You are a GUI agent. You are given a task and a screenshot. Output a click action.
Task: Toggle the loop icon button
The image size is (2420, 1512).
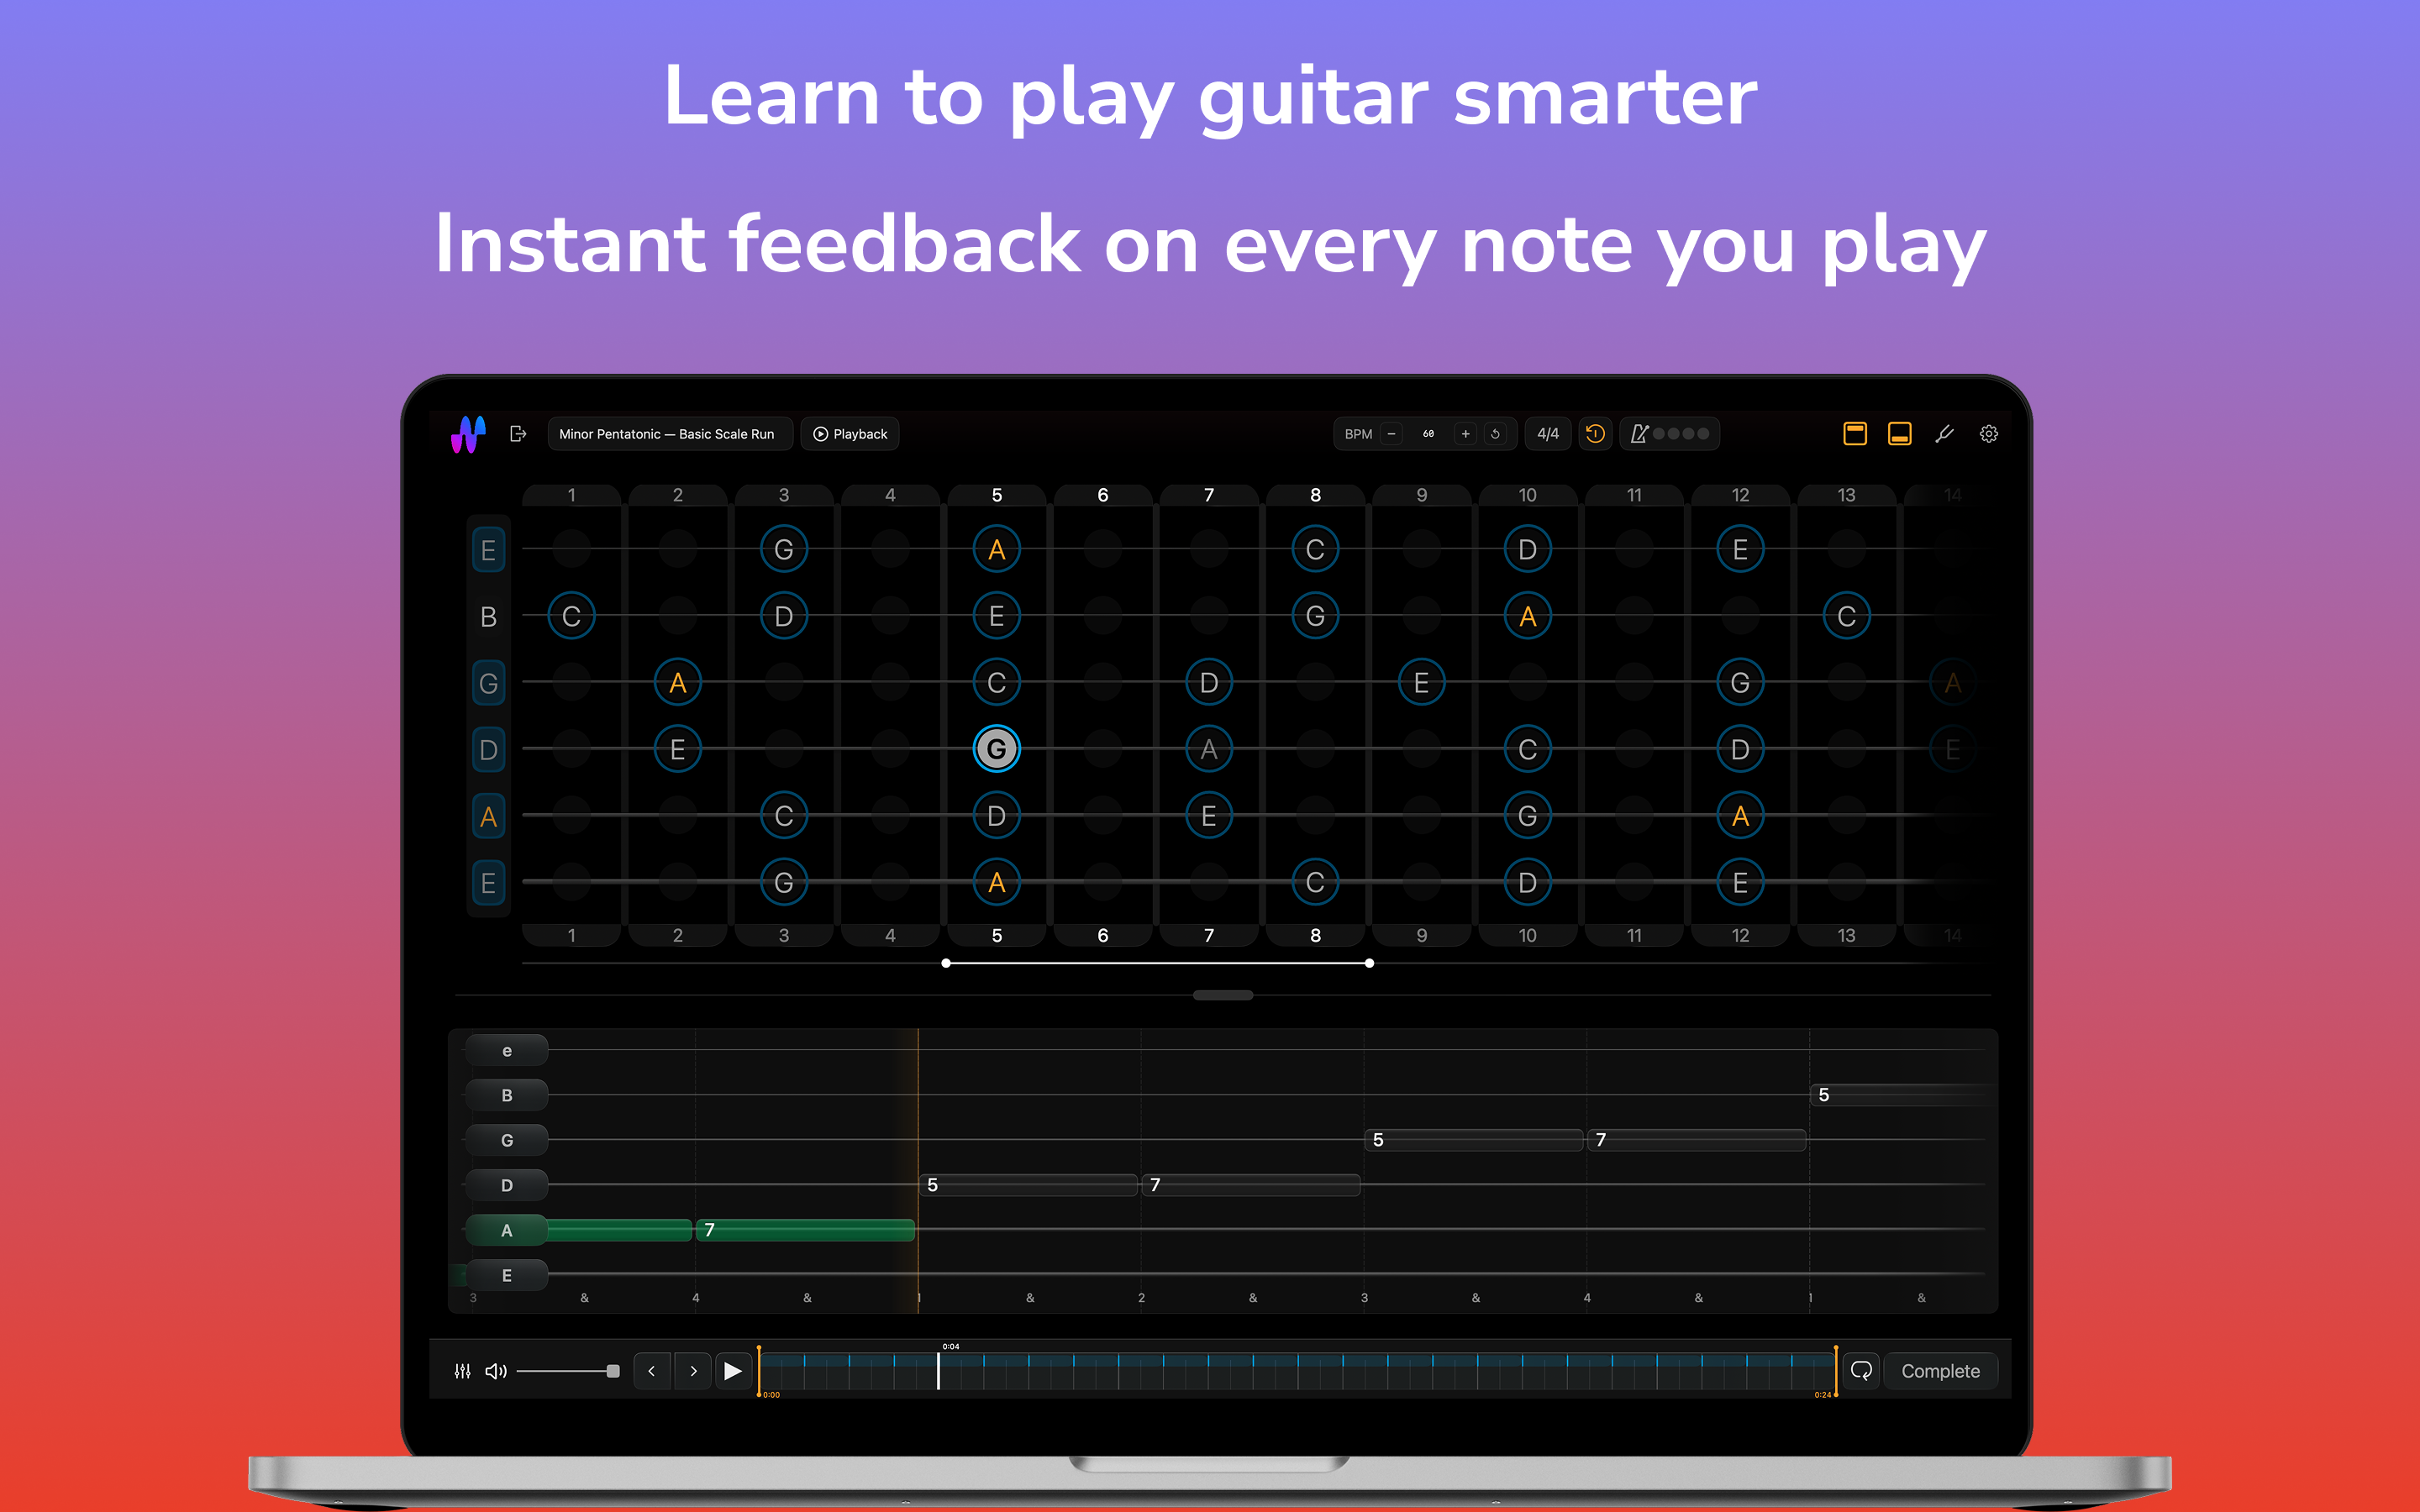1861,1371
